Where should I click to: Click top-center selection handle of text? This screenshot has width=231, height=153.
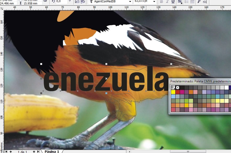pyautogui.click(x=106, y=64)
